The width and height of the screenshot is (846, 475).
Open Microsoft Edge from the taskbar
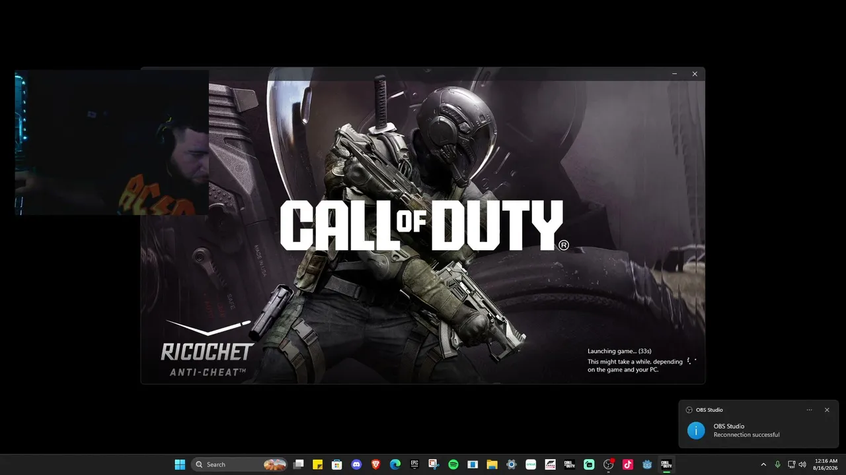click(x=395, y=464)
